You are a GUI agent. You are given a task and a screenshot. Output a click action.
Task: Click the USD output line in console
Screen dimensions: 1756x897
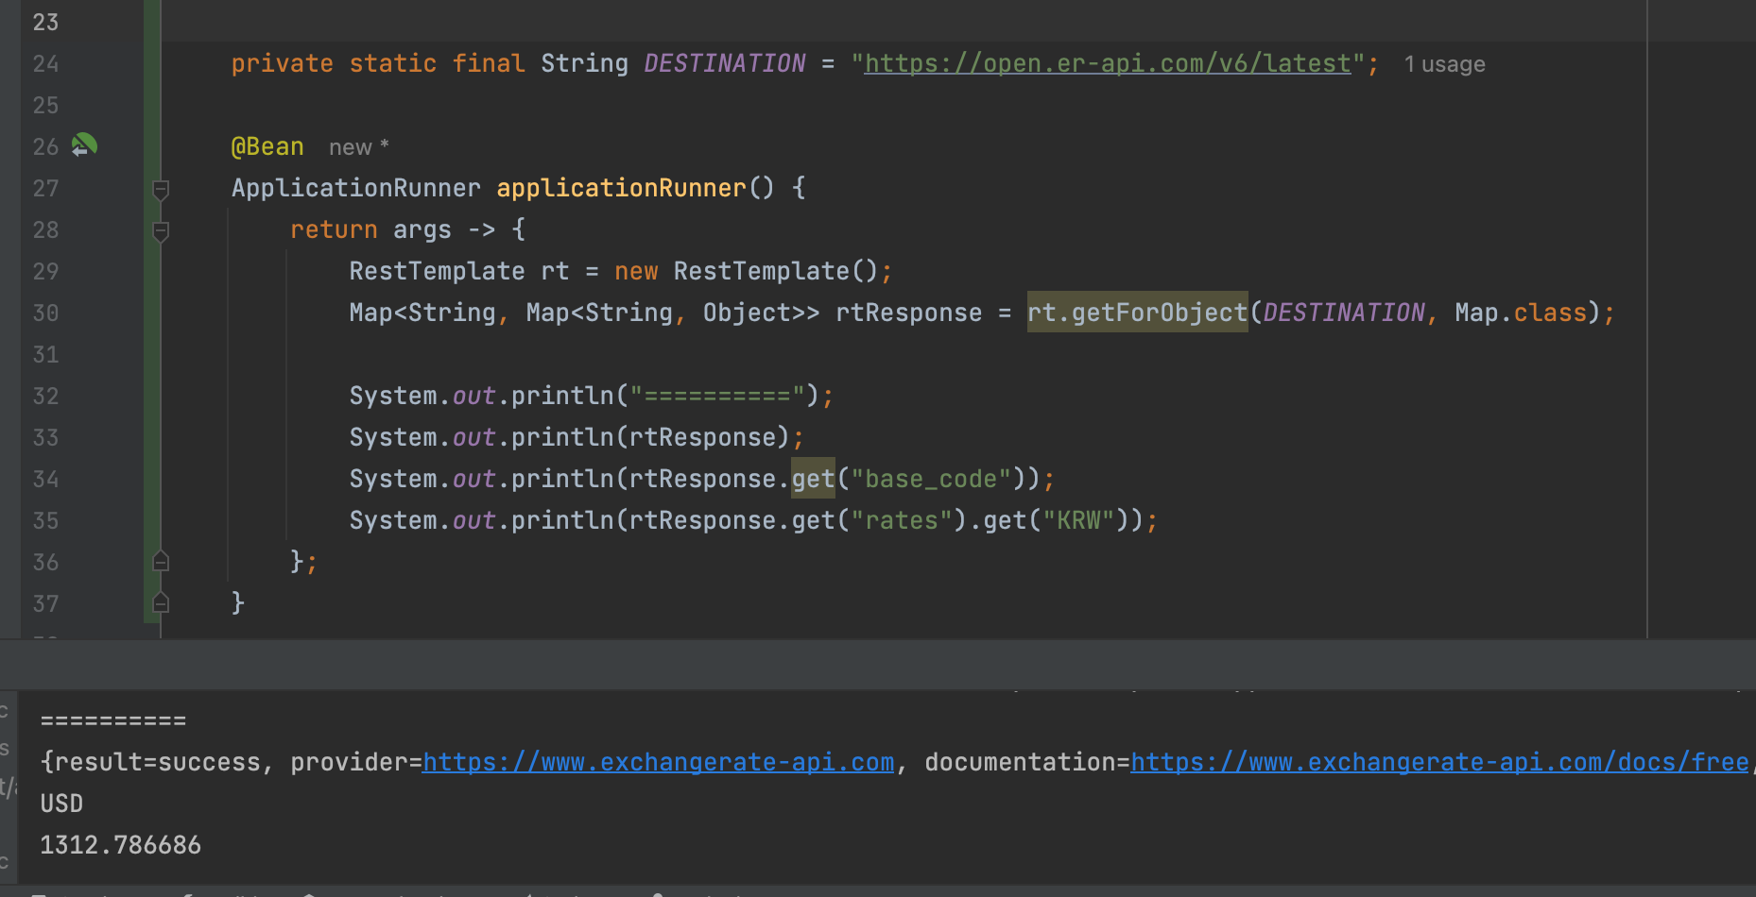pyautogui.click(x=61, y=804)
